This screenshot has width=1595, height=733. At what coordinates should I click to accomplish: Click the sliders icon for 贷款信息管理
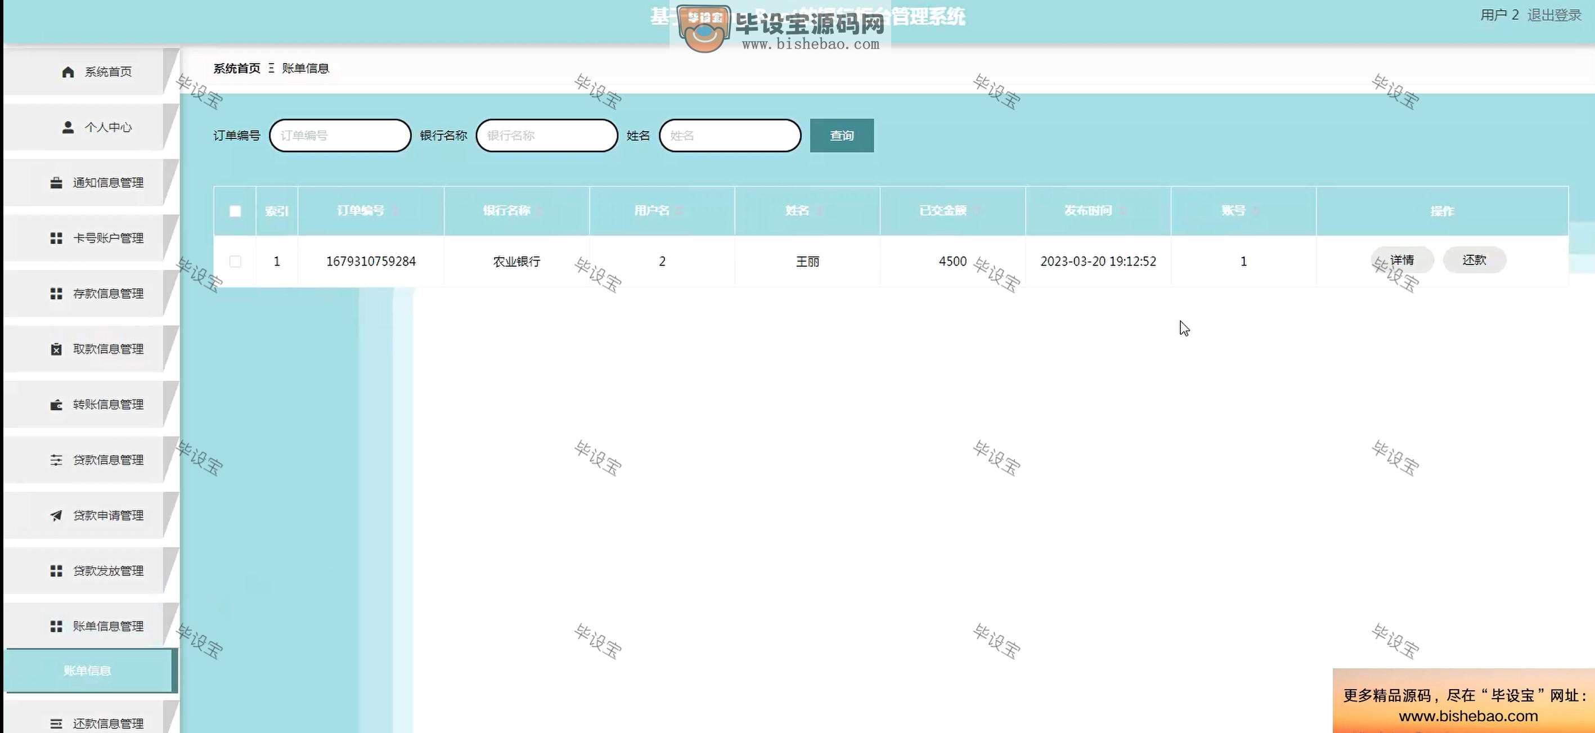coord(56,460)
